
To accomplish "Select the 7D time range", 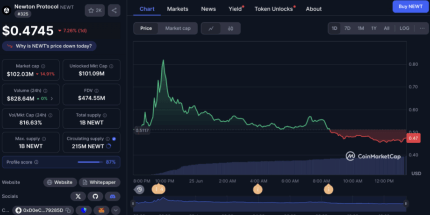I will point(347,28).
